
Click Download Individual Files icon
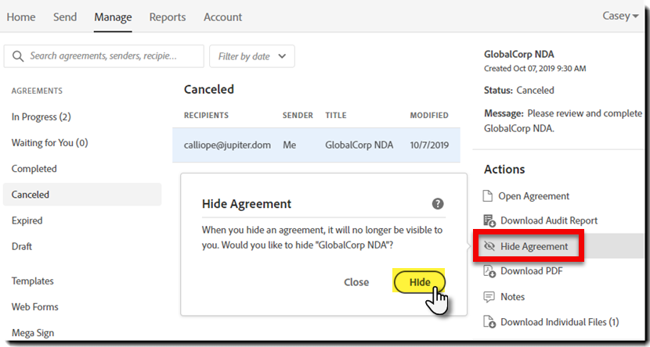click(489, 322)
